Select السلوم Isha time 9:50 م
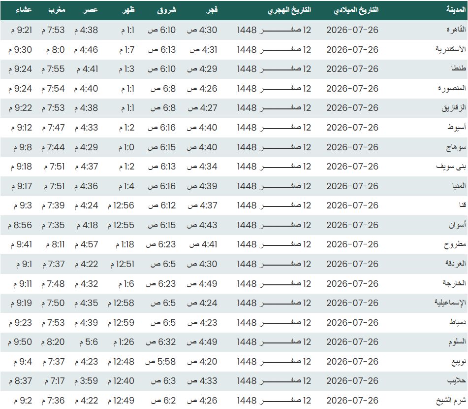468x409 pixels. pos(20,342)
